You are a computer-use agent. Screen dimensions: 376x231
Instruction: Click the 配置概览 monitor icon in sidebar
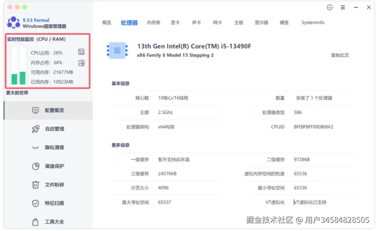(x=35, y=110)
